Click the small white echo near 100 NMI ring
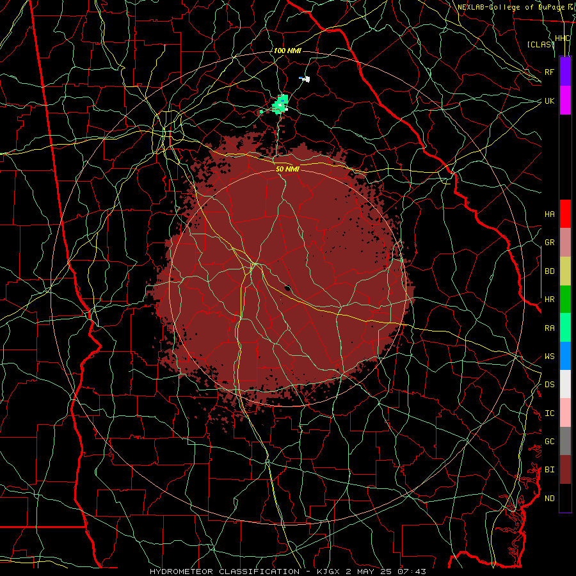Viewport: 576px width, 576px height. point(305,79)
